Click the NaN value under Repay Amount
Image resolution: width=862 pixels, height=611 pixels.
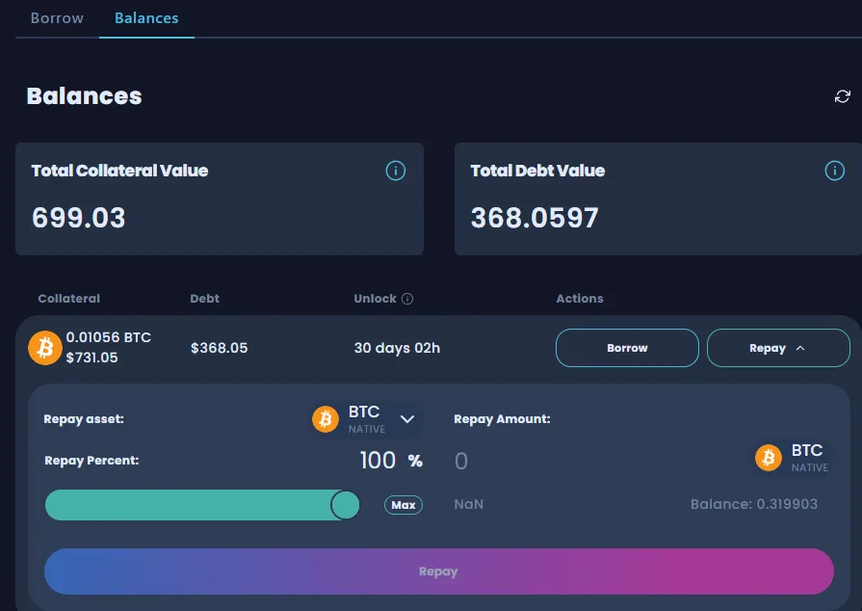click(x=468, y=504)
